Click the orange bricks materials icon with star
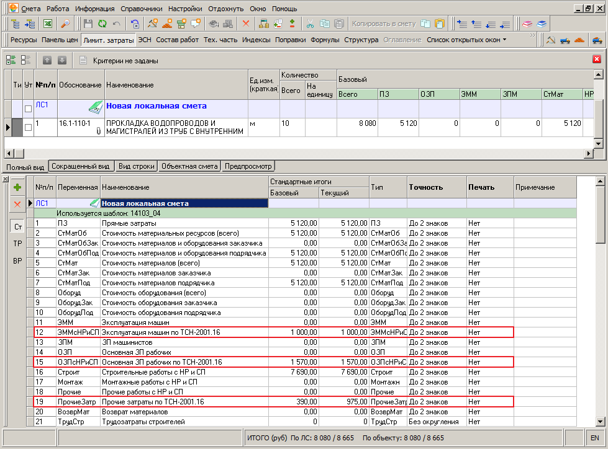The height and width of the screenshot is (449, 608). 167,24
